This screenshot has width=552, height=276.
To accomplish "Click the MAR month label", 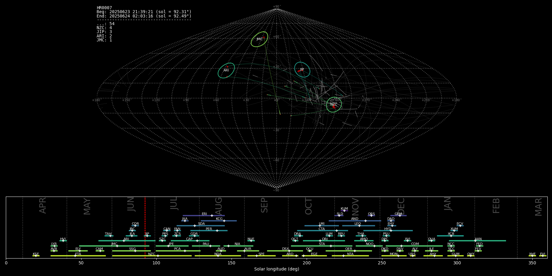I will point(539,207).
